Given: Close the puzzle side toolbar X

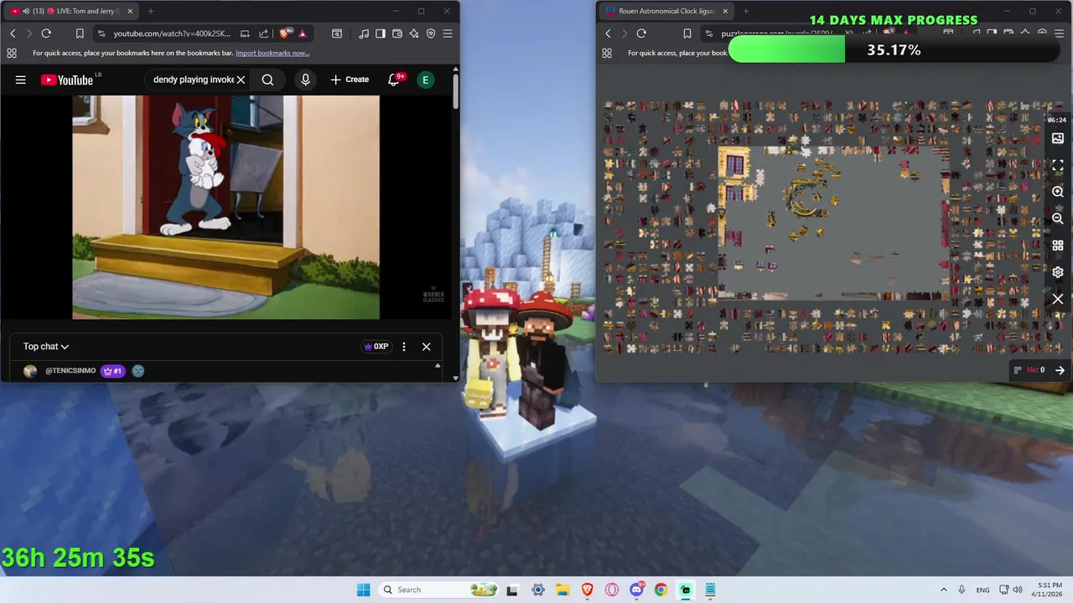Looking at the screenshot, I should 1058,299.
